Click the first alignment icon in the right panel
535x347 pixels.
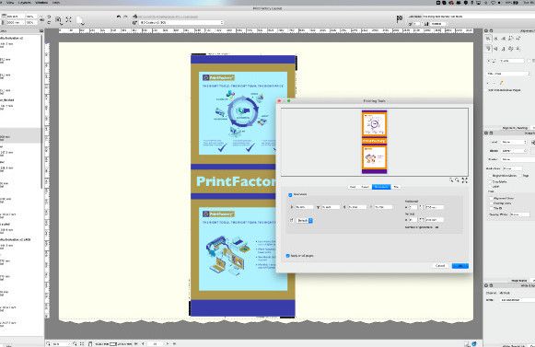488,39
